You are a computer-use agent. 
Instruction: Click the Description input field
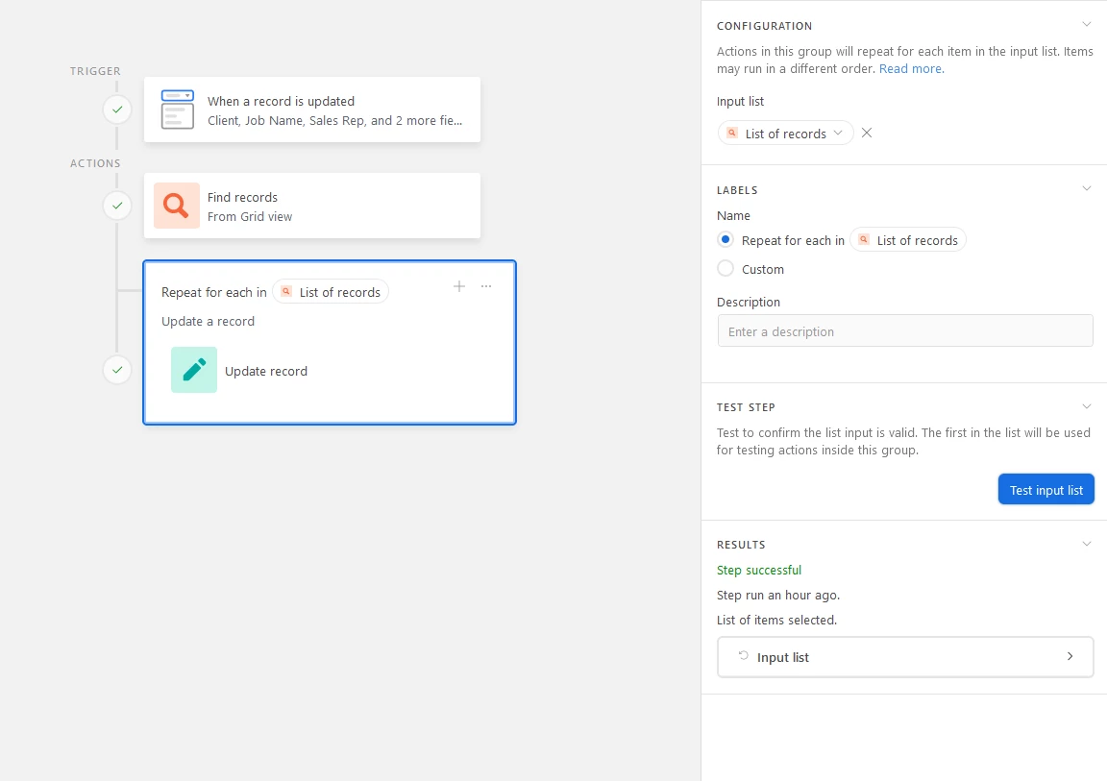tap(905, 331)
